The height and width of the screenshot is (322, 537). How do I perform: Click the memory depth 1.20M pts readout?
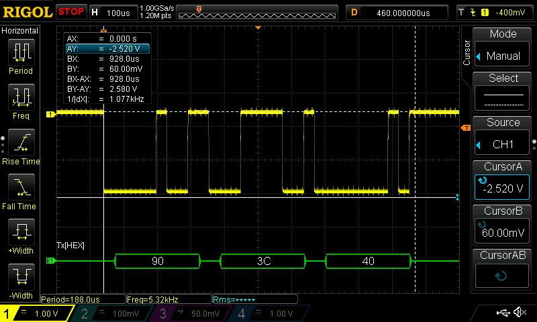[156, 15]
